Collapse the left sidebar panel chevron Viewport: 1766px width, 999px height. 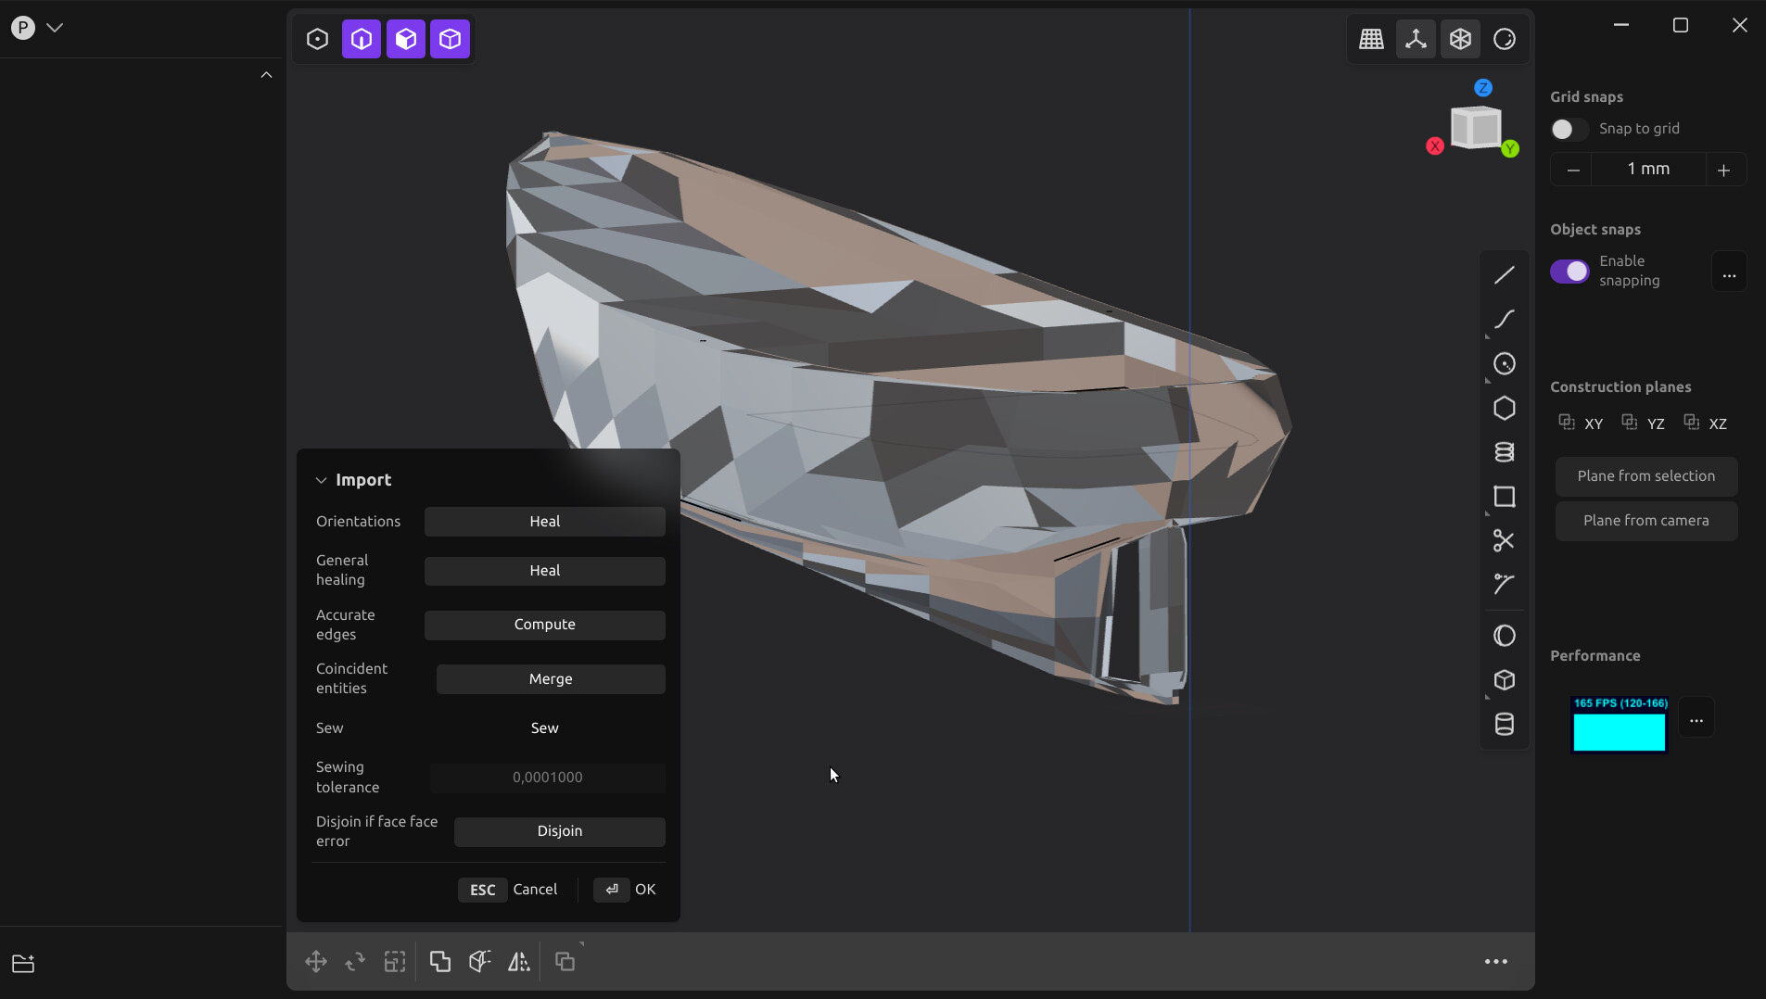[266, 74]
